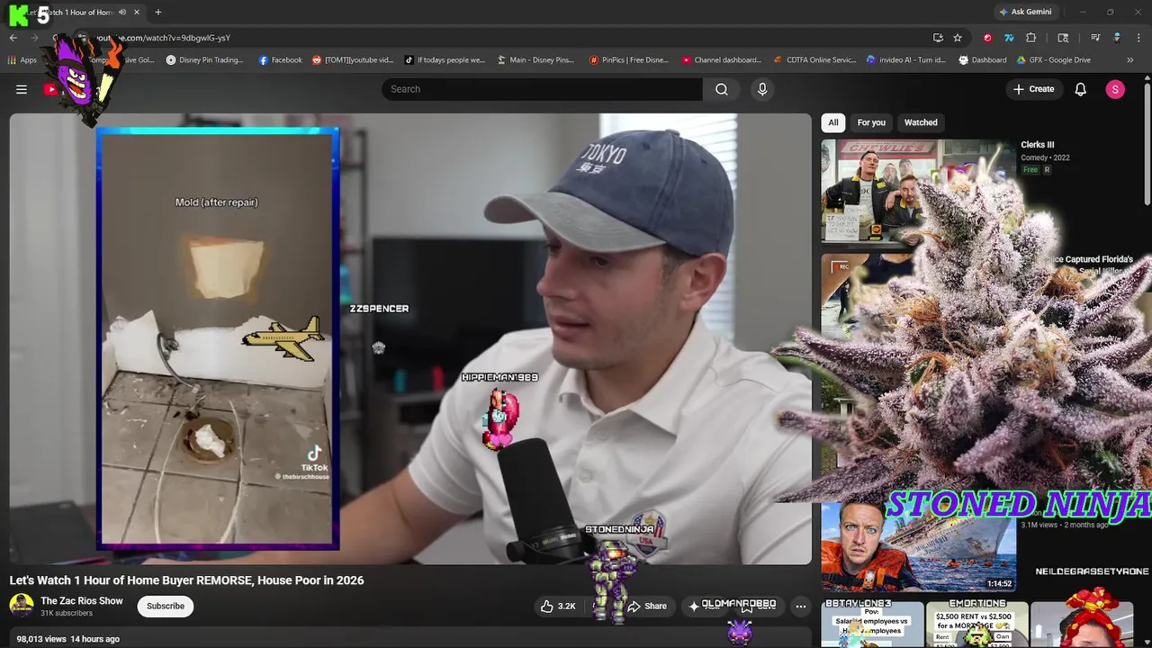The width and height of the screenshot is (1152, 648).
Task: Open the three-dot more actions menu
Action: pos(800,606)
